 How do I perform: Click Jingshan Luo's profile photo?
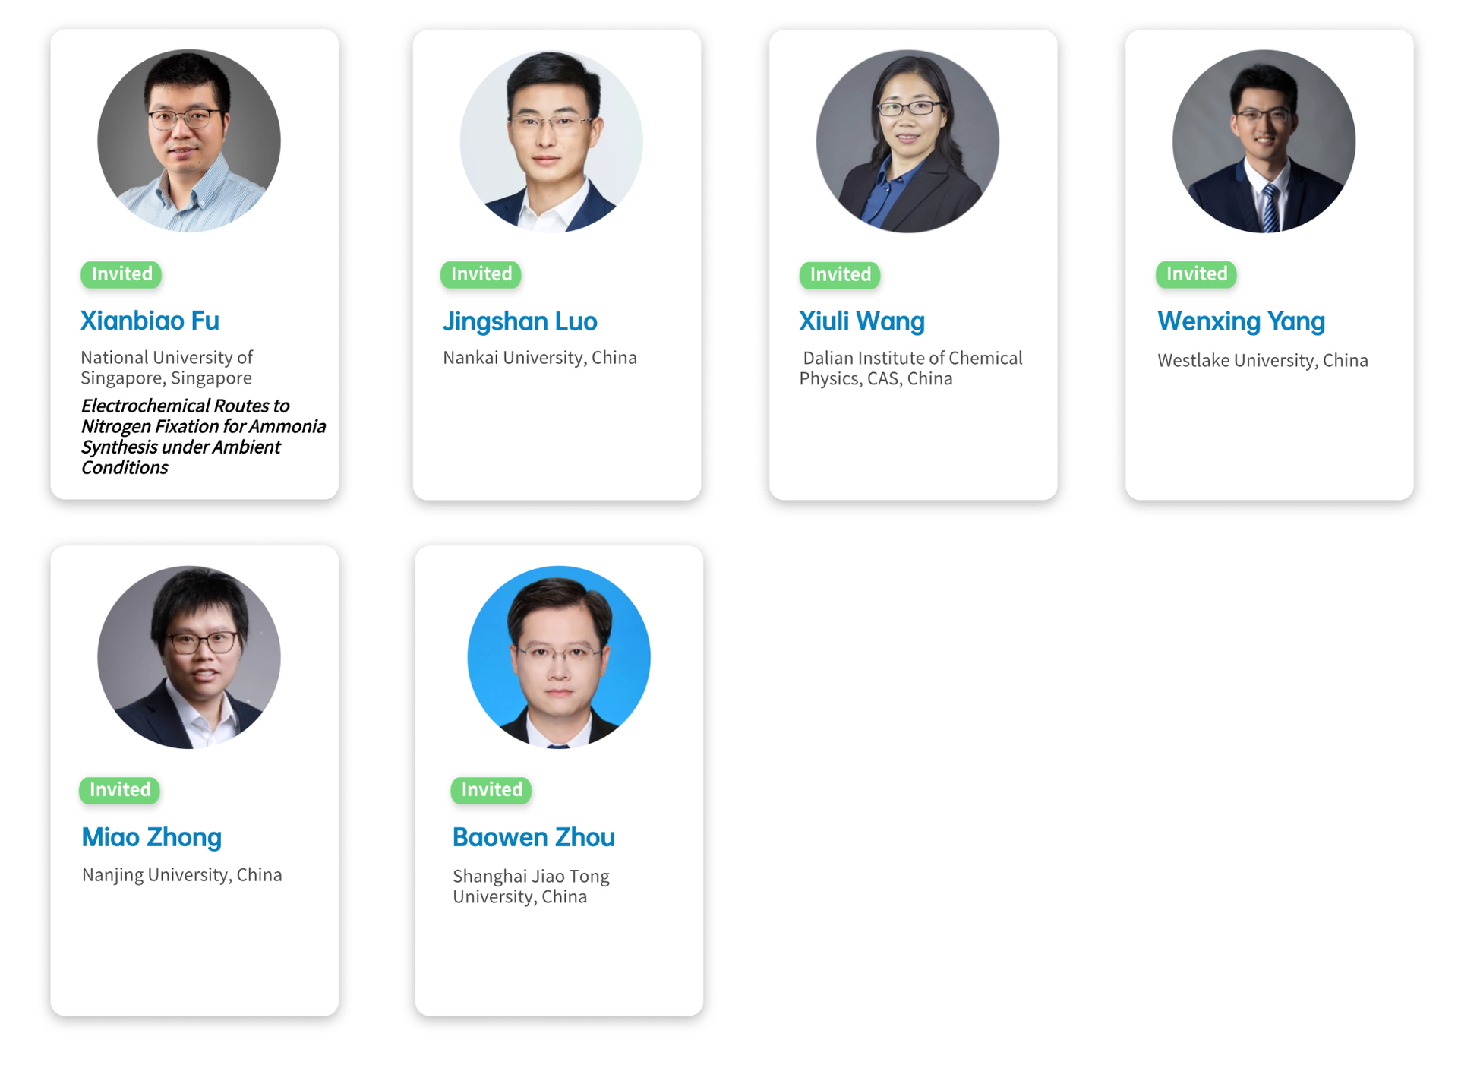(551, 141)
